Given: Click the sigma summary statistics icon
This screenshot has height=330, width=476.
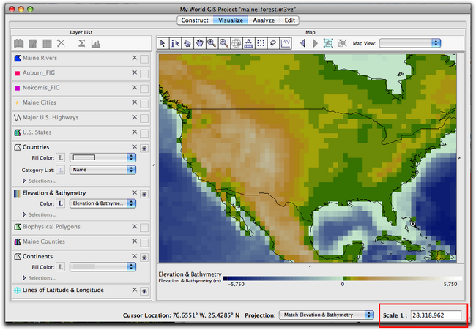Looking at the screenshot, I should tap(81, 43).
